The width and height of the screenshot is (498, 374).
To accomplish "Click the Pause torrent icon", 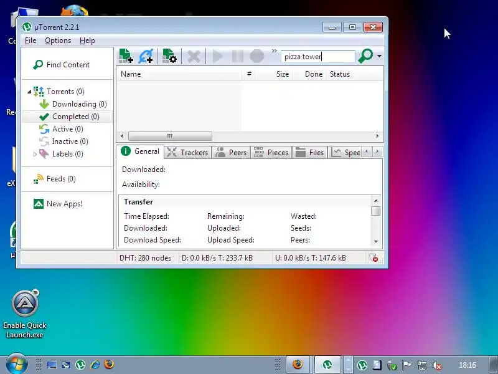I will (x=238, y=56).
